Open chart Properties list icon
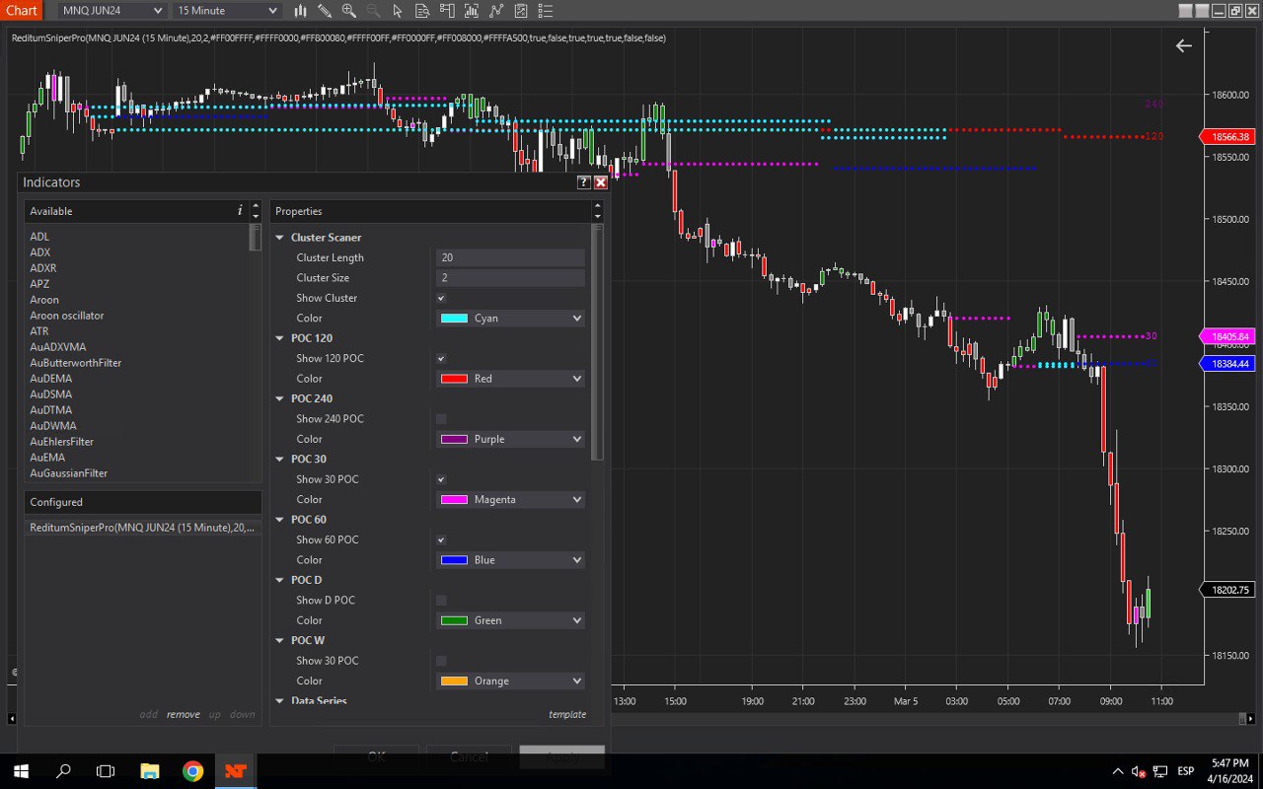The height and width of the screenshot is (789, 1263). tap(545, 11)
